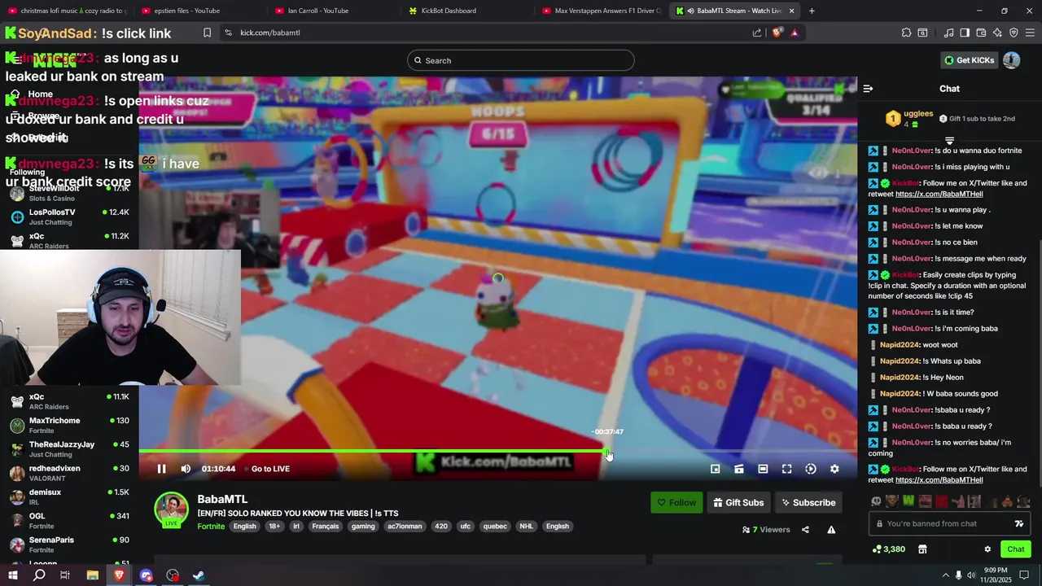The width and height of the screenshot is (1042, 586).
Task: Switch to epstien files YouTube tab
Action: (199, 11)
